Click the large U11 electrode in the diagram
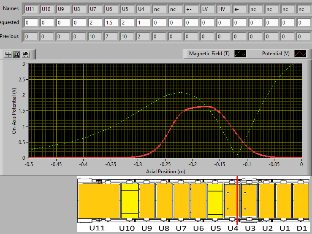The height and width of the screenshot is (234, 312). coord(99,202)
